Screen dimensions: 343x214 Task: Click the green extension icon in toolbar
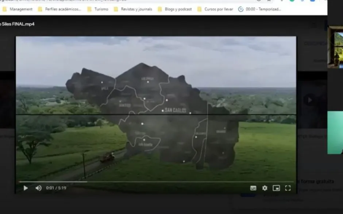click(292, 1)
